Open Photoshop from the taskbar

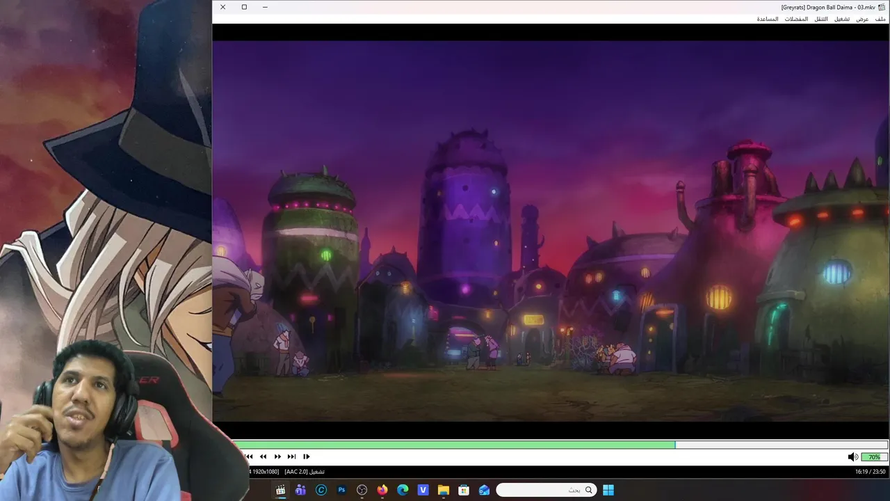point(341,490)
